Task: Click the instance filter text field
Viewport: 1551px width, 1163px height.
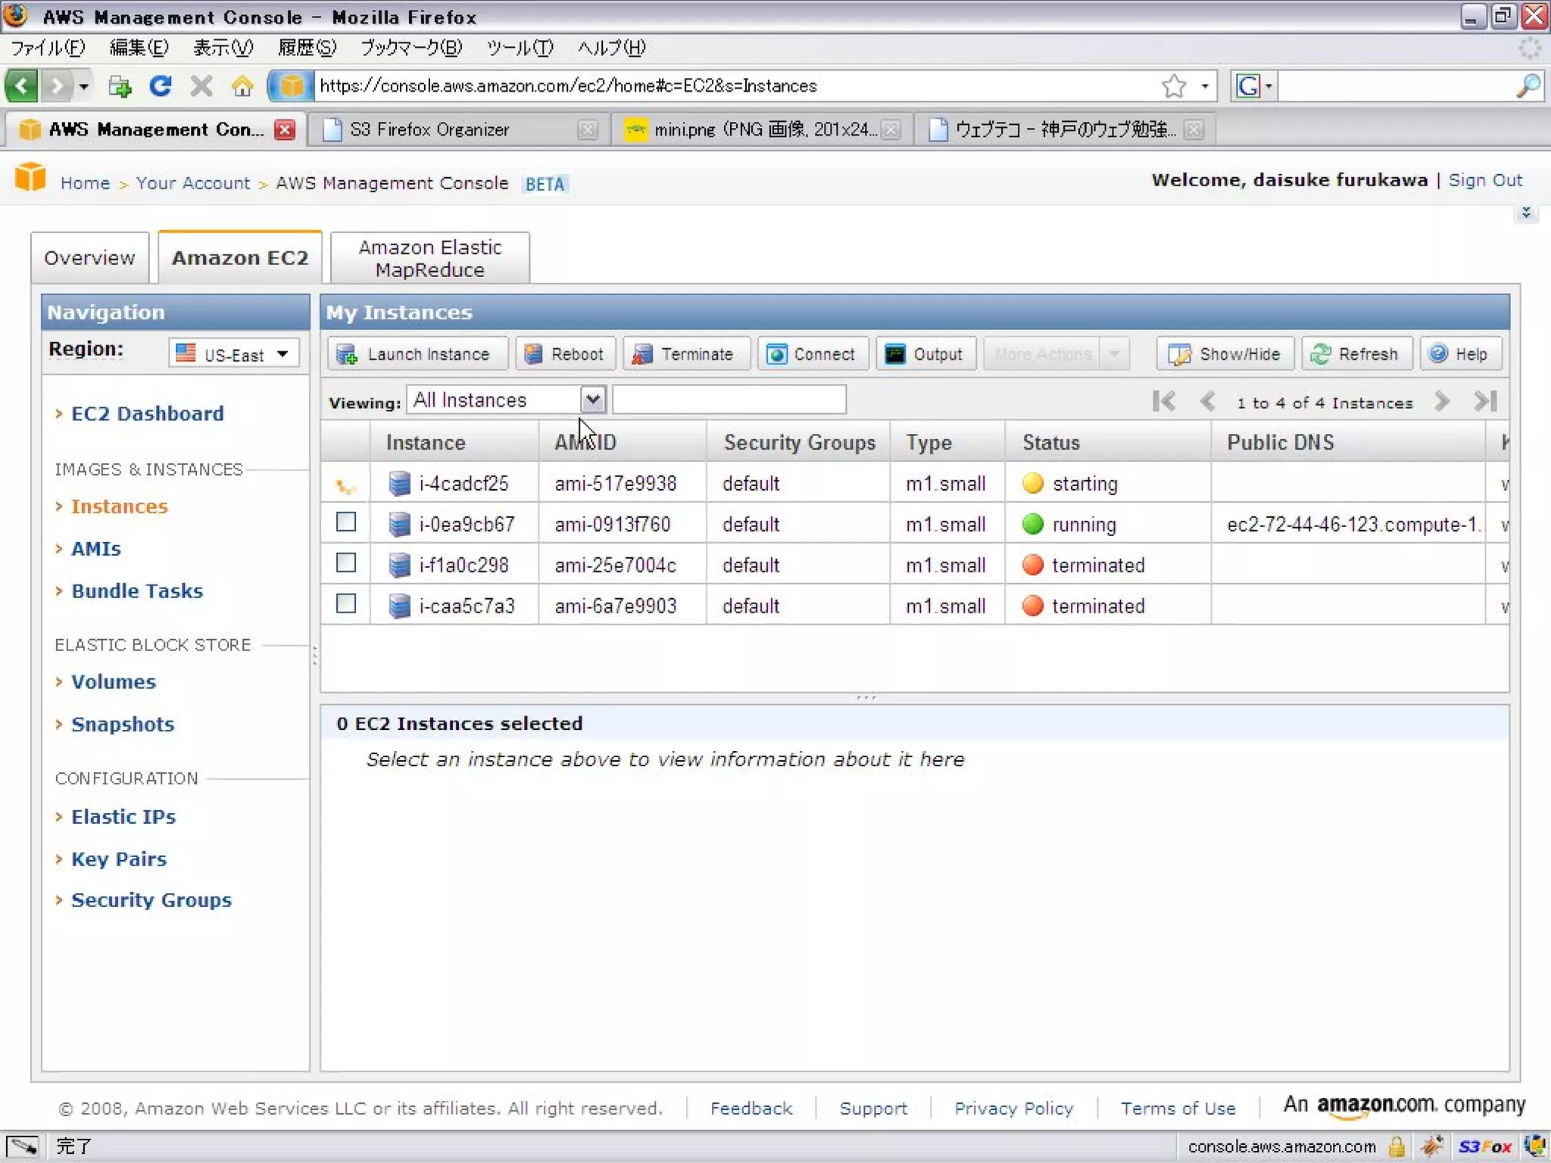Action: 729,399
